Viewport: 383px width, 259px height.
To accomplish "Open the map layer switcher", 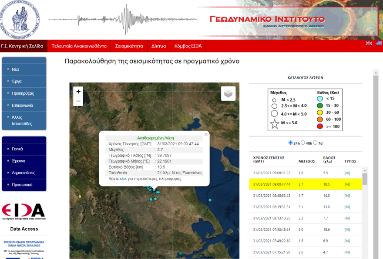I will pos(228,93).
